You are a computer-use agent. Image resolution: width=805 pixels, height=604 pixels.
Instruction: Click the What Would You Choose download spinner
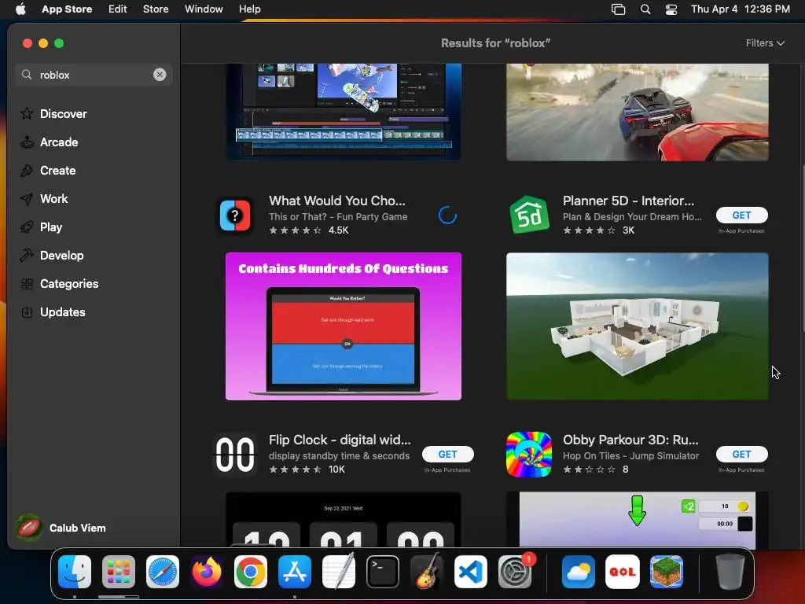pos(447,215)
